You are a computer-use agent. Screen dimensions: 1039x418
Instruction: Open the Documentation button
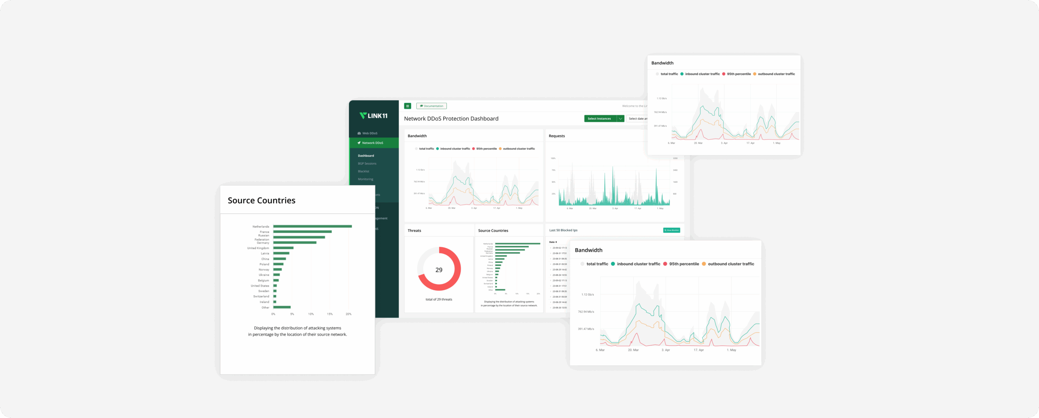[x=431, y=106]
